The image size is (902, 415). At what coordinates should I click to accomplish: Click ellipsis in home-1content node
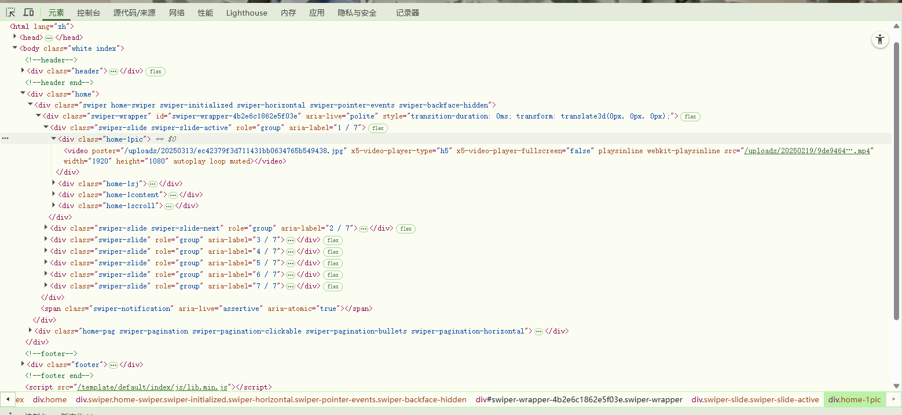pyautogui.click(x=173, y=195)
